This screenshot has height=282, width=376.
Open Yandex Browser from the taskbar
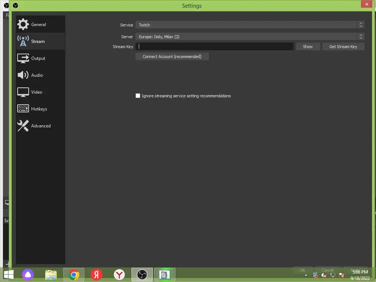tap(119, 275)
